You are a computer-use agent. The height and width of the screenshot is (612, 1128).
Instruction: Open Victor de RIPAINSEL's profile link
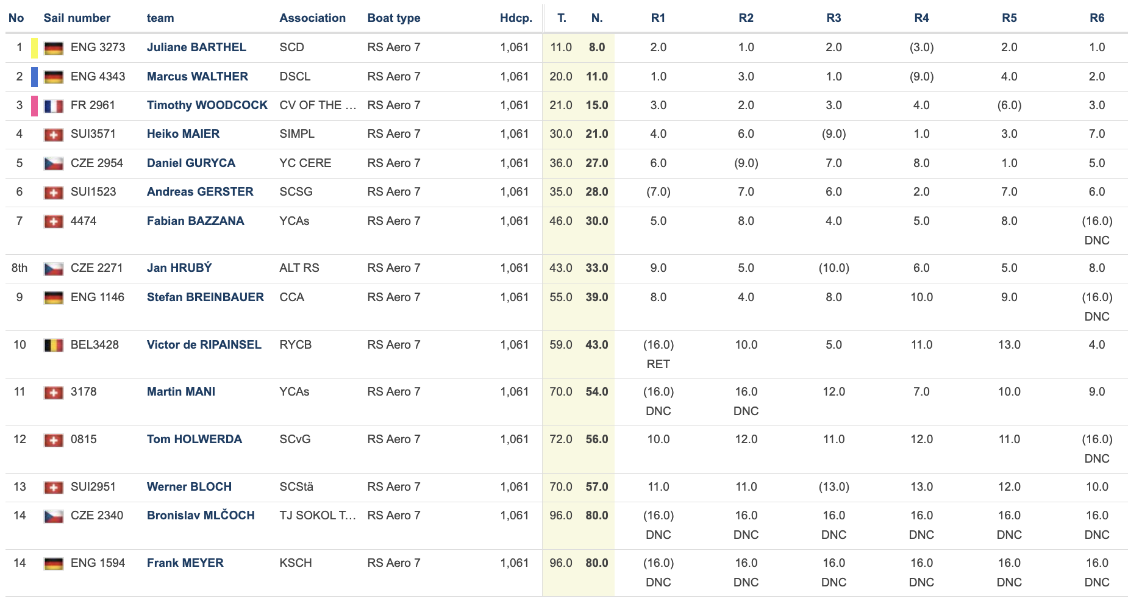pos(204,345)
